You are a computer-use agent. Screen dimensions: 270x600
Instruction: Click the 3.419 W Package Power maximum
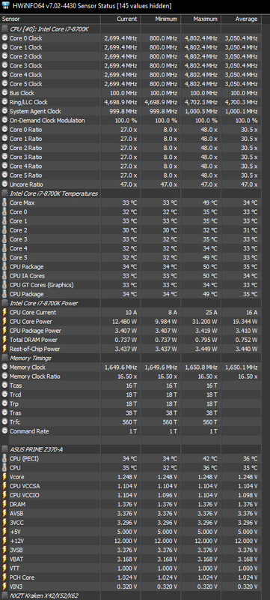point(206,331)
